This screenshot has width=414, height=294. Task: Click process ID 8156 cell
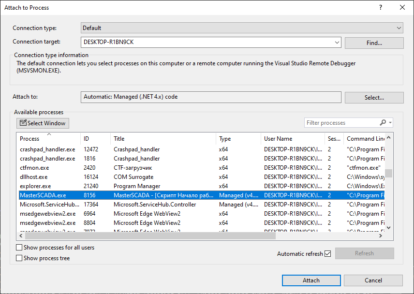(89, 195)
